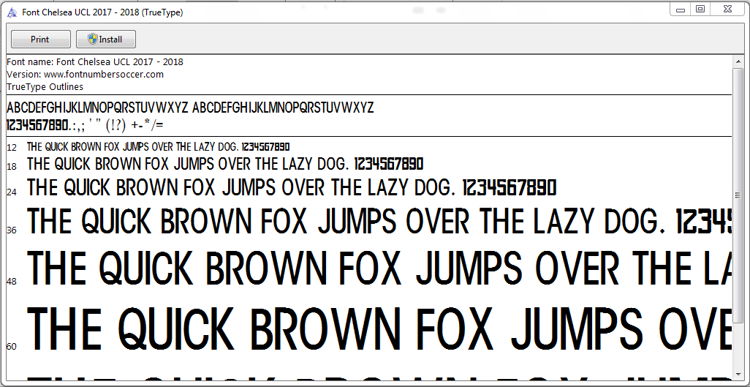Click the 36-point pangram sample text
Viewport: 750px width, 387px height.
coord(379,222)
